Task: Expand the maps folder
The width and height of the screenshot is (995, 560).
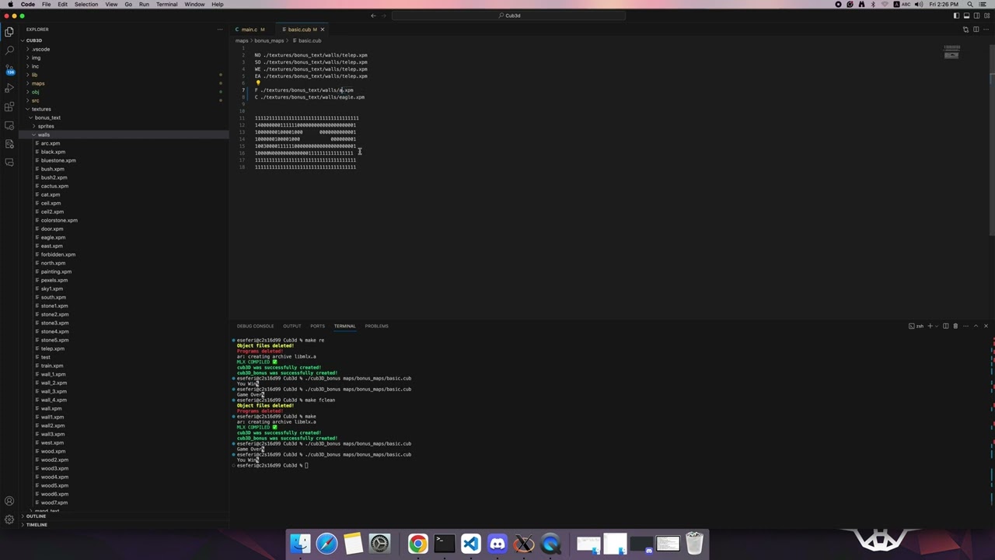Action: [x=124, y=83]
